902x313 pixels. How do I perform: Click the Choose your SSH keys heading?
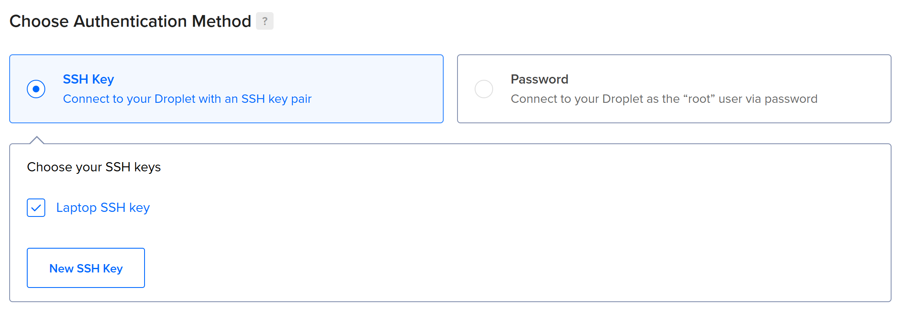pos(94,167)
